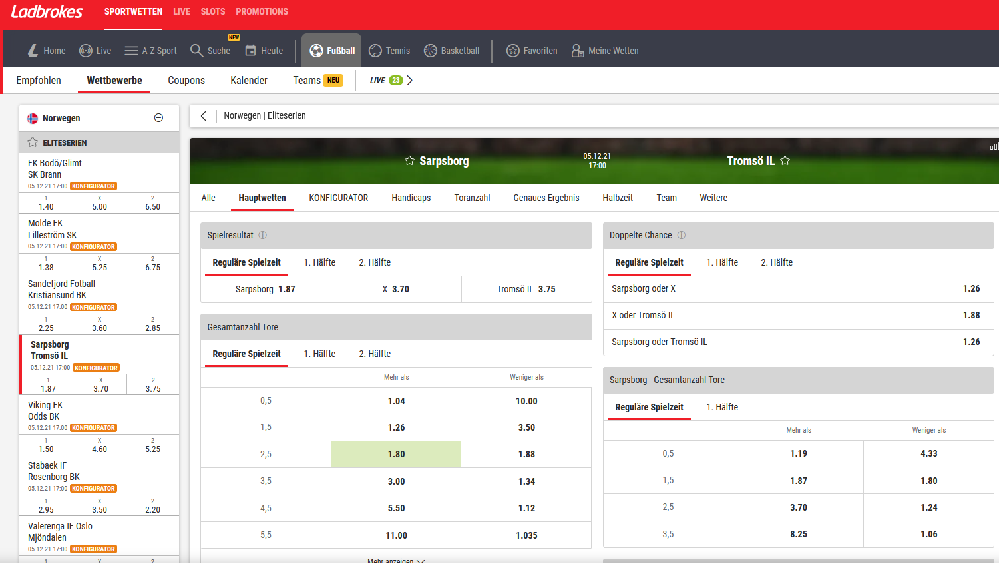
Task: Select the Fußball soccer ball icon
Action: 316,51
